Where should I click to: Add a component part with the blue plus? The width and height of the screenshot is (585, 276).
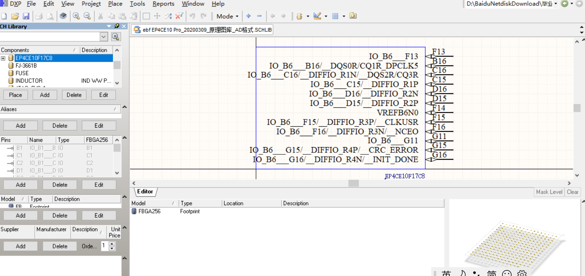coord(249,16)
